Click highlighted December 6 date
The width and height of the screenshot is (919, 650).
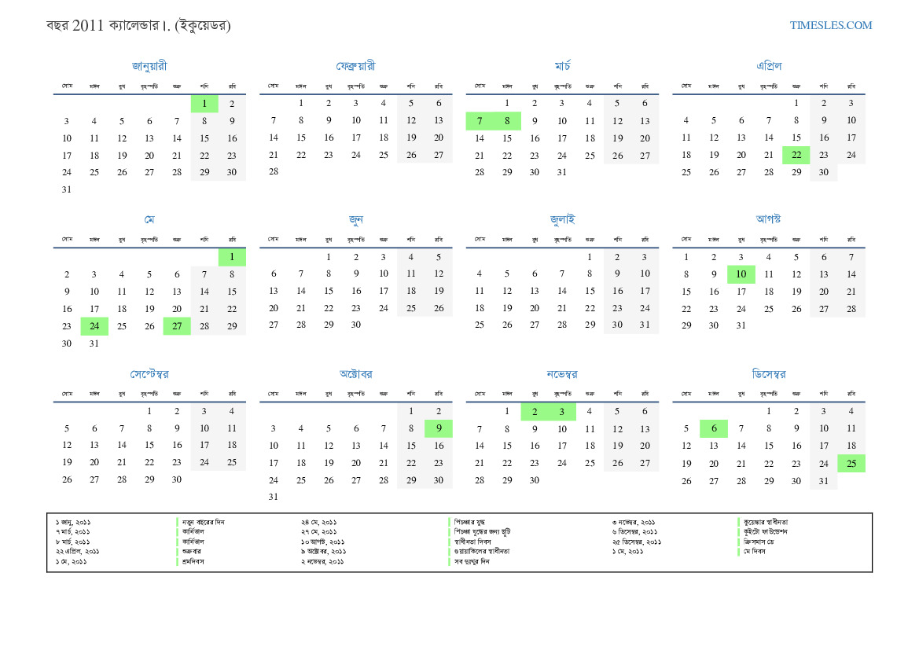point(713,428)
